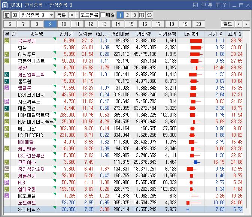Click the 신 badge on 대원전선 row
The image size is (252, 217).
pyautogui.click(x=7, y=108)
